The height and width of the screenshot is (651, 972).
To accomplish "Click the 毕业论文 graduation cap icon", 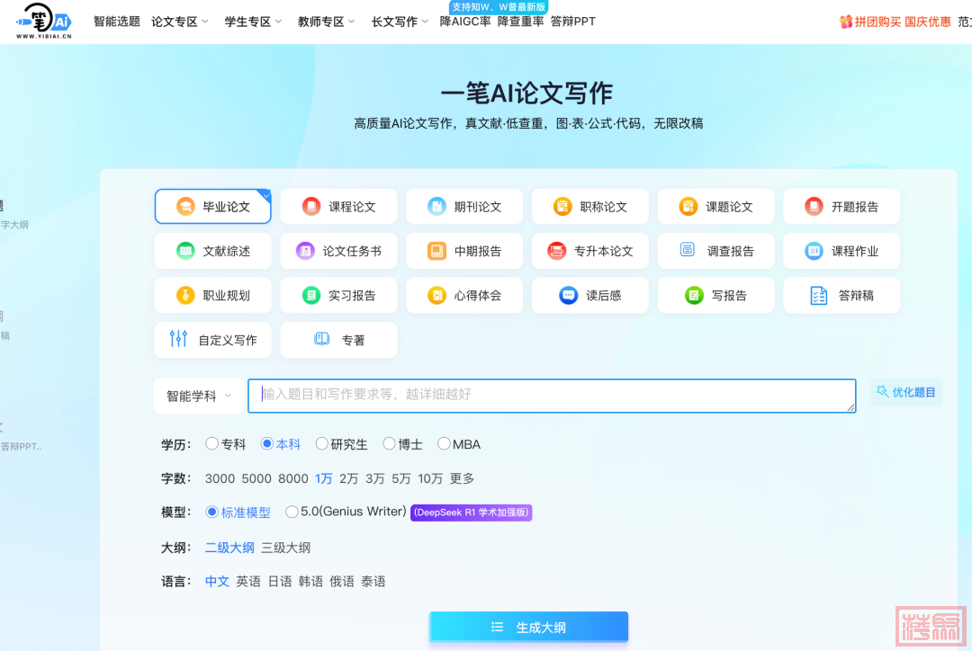I will (185, 207).
